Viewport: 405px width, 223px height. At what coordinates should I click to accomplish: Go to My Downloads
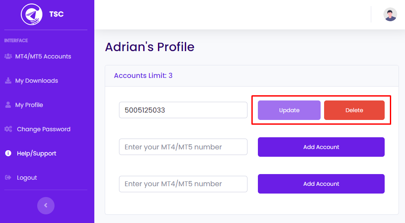(x=36, y=81)
